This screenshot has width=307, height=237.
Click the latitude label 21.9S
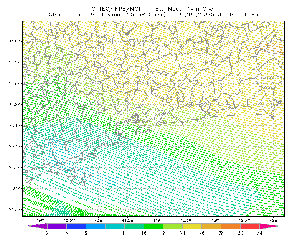pyautogui.click(x=15, y=42)
